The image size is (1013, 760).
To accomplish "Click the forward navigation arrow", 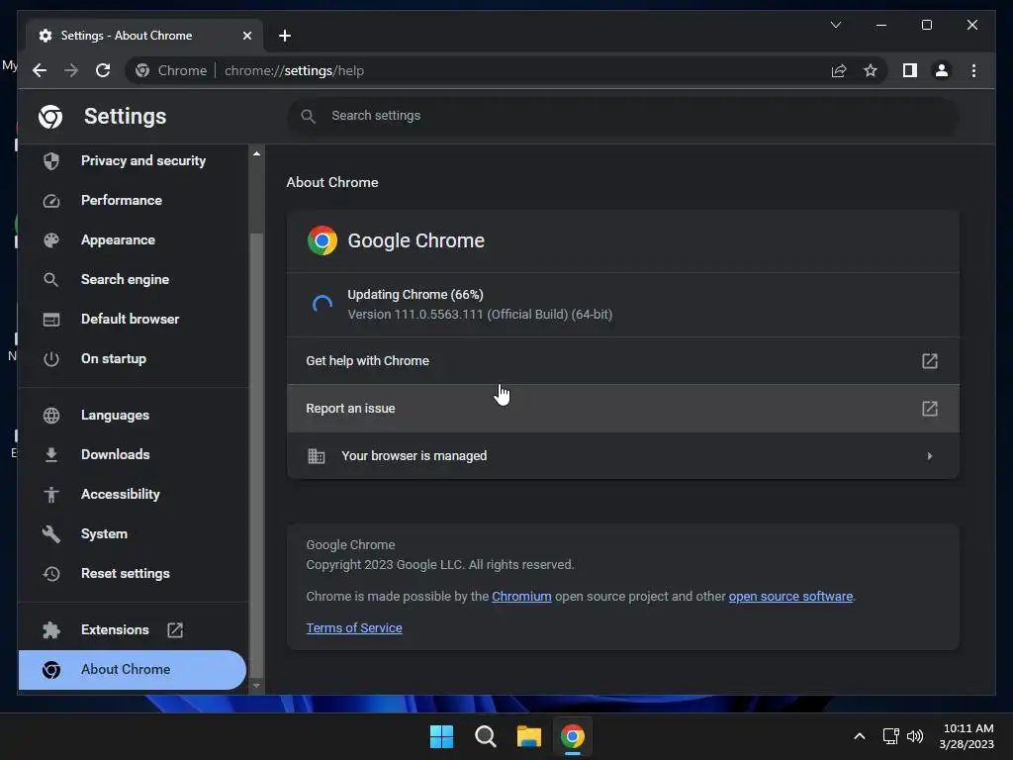I will click(x=71, y=70).
